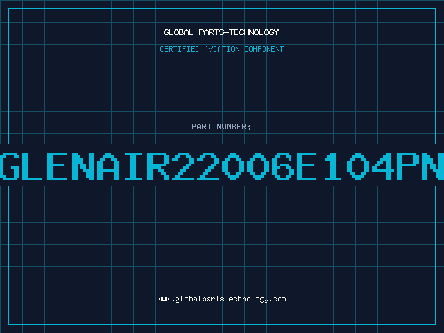
Task: Click the trailing PN letters of part number
Action: point(420,166)
